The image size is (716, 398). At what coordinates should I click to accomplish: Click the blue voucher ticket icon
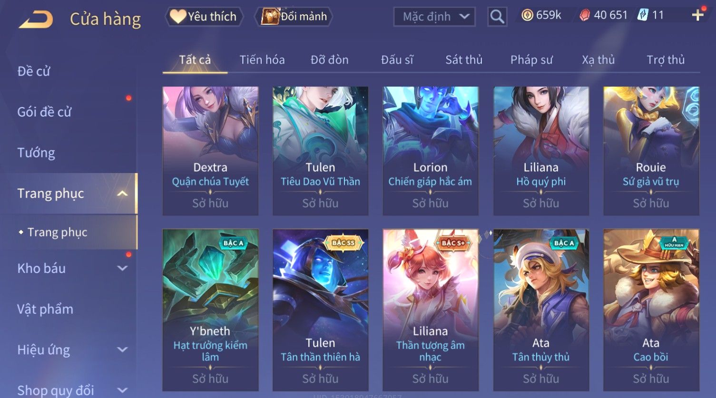[x=643, y=15]
